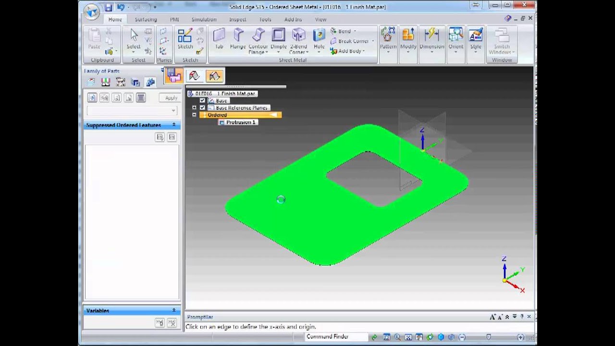
Task: Click the zoom slider thumb in status bar
Action: tap(489, 337)
